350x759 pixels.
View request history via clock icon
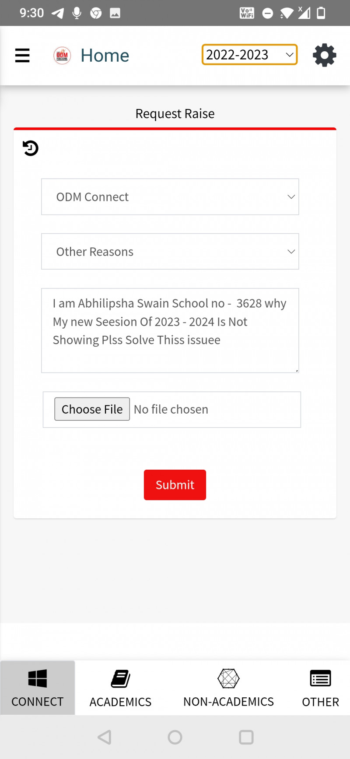pyautogui.click(x=31, y=148)
